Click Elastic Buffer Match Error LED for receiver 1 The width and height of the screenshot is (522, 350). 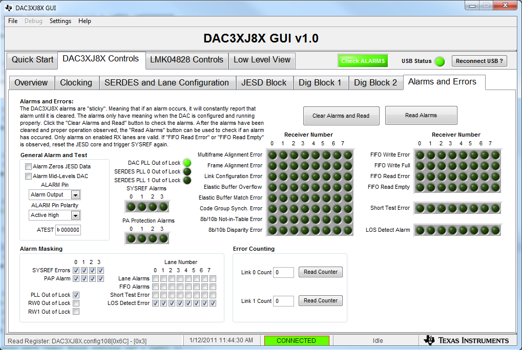coord(283,198)
